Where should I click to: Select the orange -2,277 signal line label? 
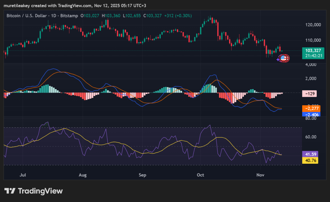311,109
